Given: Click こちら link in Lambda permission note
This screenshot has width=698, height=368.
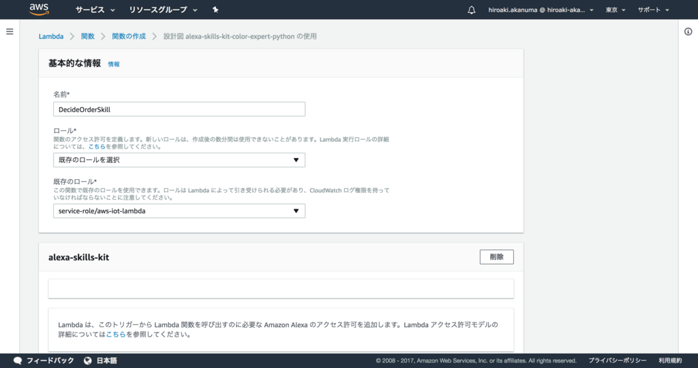Looking at the screenshot, I should pyautogui.click(x=116, y=334).
